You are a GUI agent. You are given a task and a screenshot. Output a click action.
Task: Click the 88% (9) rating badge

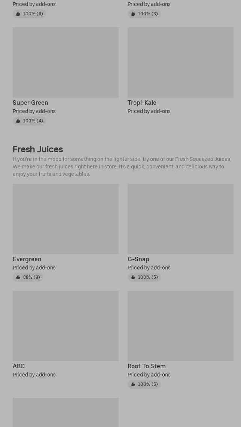[28, 277]
